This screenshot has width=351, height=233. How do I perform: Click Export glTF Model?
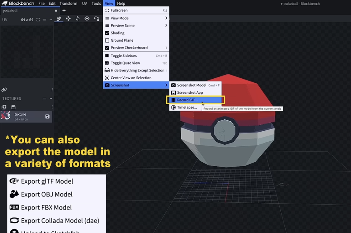56,181
